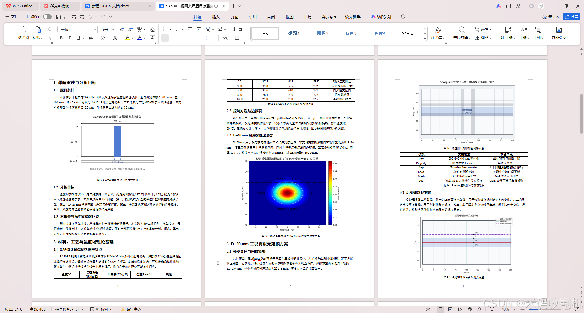
Task: Open the File (文件) menu
Action: (x=12, y=17)
